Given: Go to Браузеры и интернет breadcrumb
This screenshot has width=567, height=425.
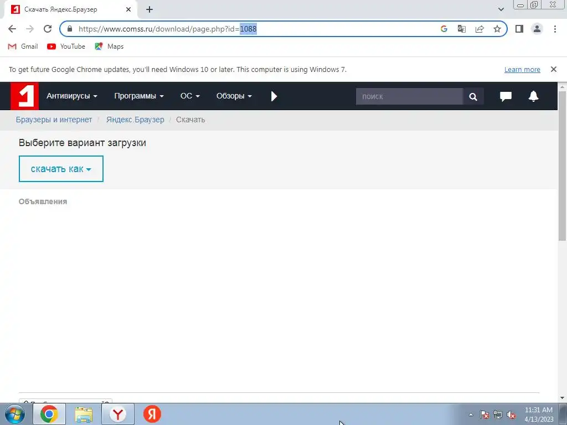Looking at the screenshot, I should 54,120.
